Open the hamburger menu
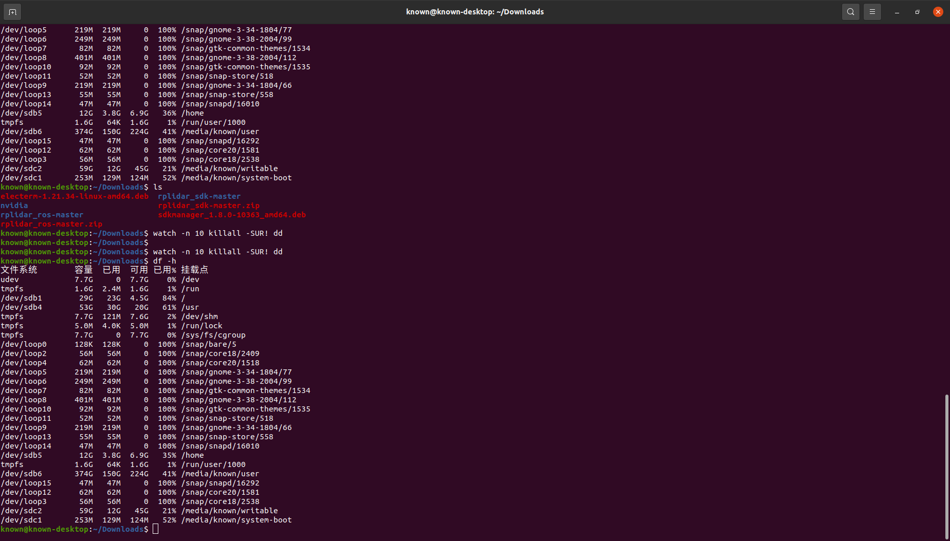Screen dimensions: 950x541 872,11
